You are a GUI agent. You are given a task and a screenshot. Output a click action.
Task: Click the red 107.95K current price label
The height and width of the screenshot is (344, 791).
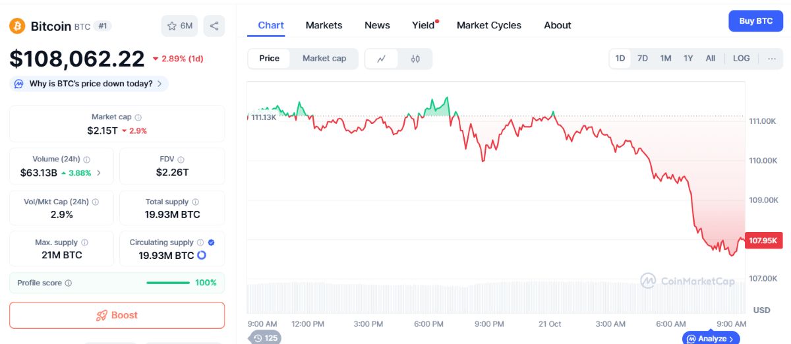[x=764, y=241]
